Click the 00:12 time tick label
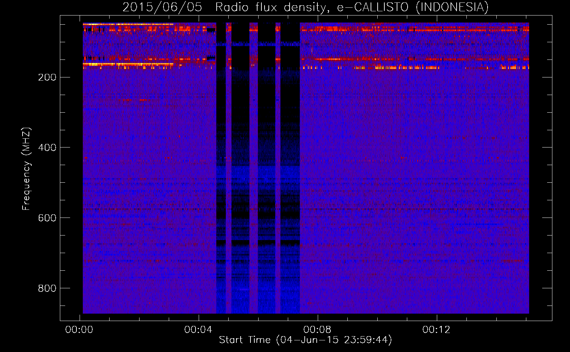Screen dimensions: 570x352 [436, 330]
